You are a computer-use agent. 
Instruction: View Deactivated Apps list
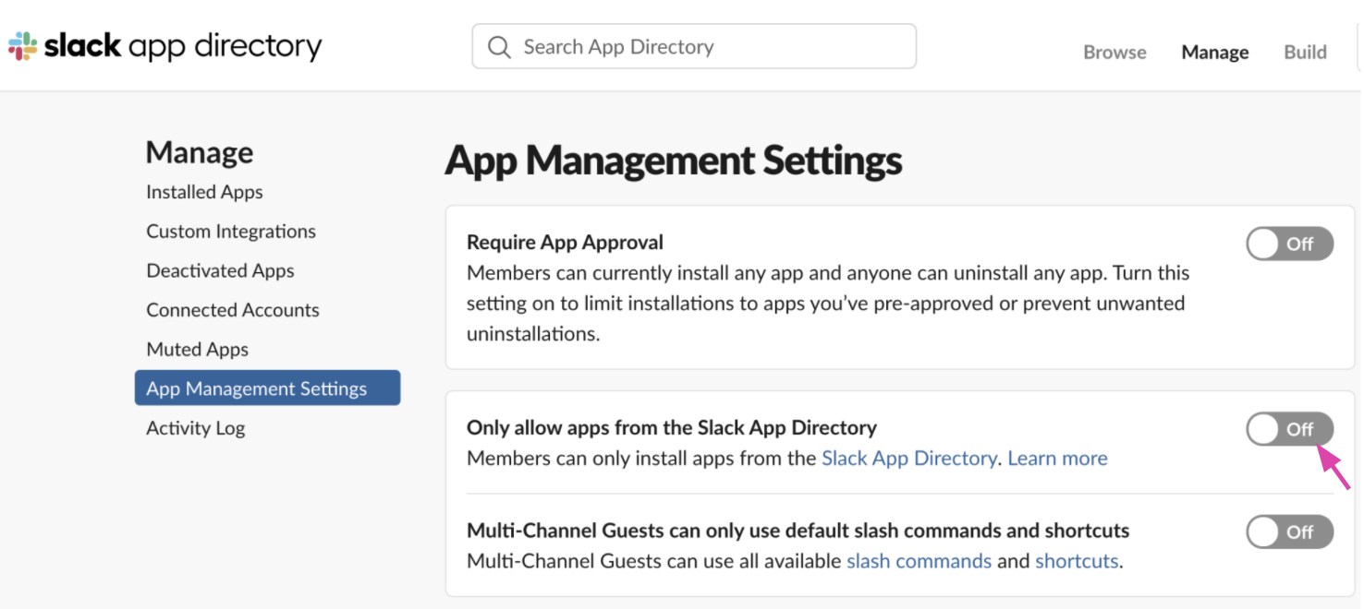coord(220,271)
